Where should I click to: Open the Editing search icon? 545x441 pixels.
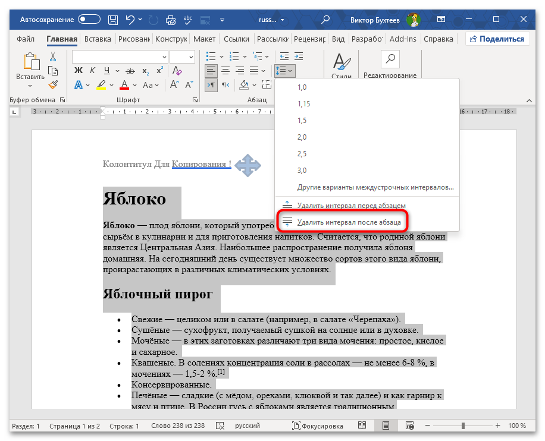pos(390,59)
